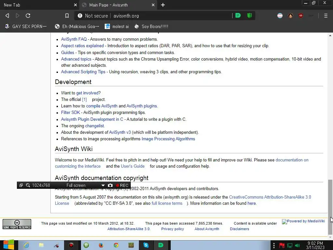
Task: Open Aspect ratios explained link
Action: coord(82,46)
